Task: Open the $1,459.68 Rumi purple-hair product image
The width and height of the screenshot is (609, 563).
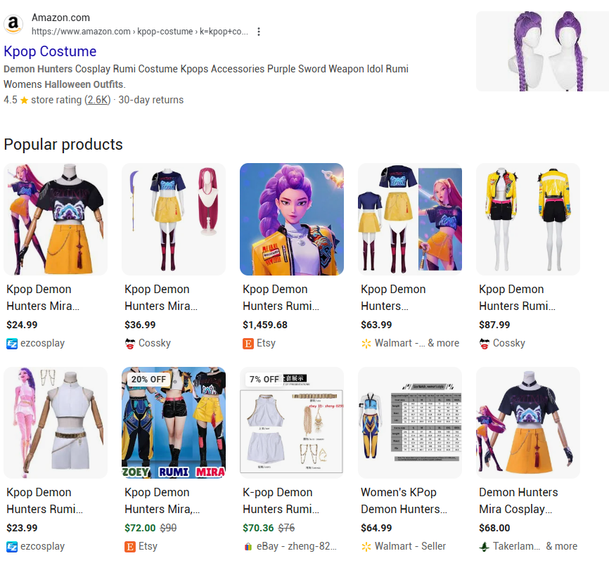Action: click(x=292, y=219)
